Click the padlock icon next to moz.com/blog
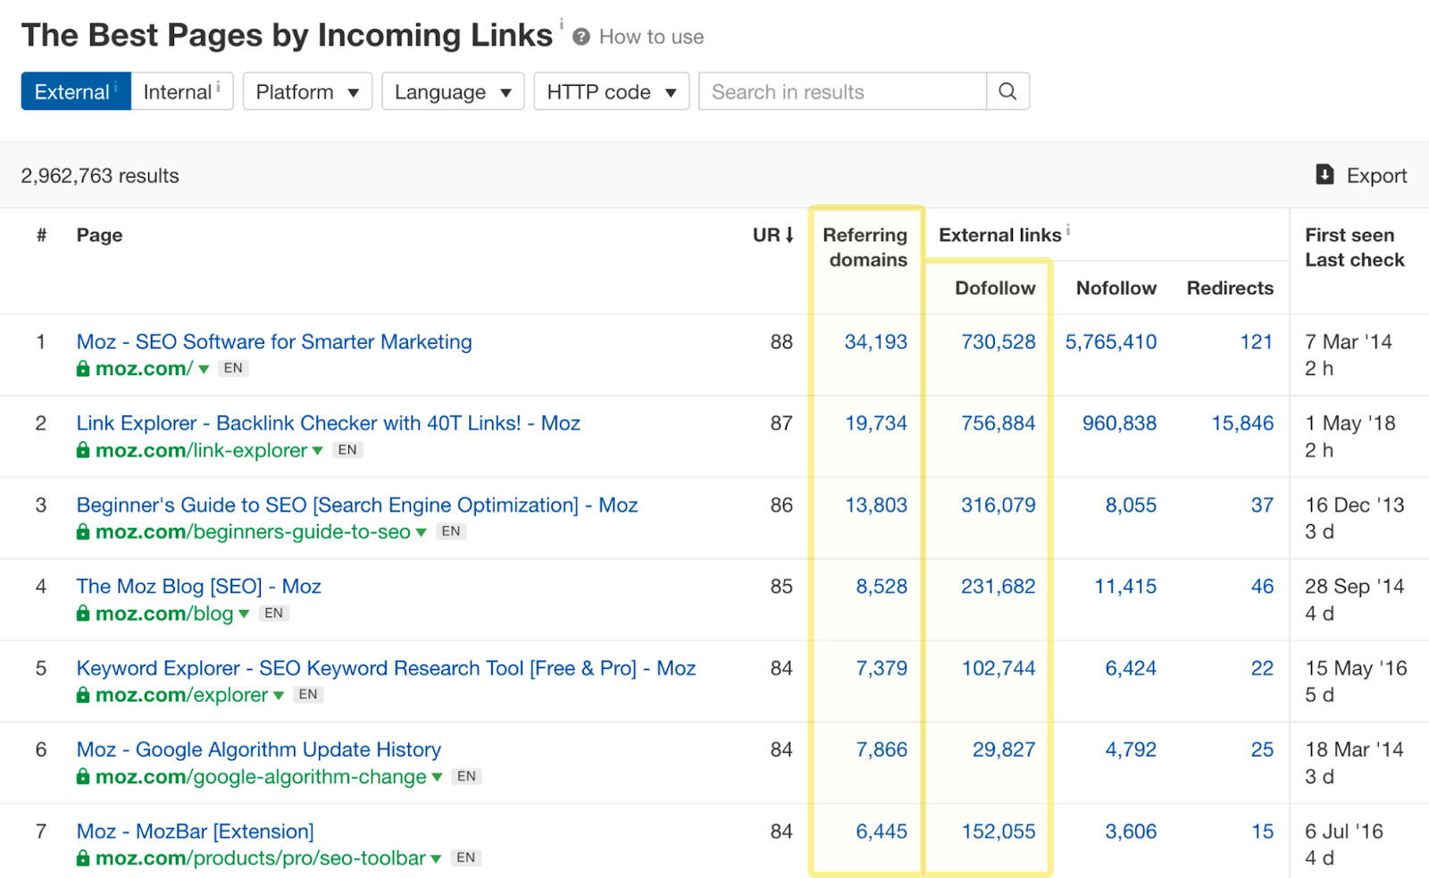Image resolution: width=1429 pixels, height=878 pixels. point(82,614)
